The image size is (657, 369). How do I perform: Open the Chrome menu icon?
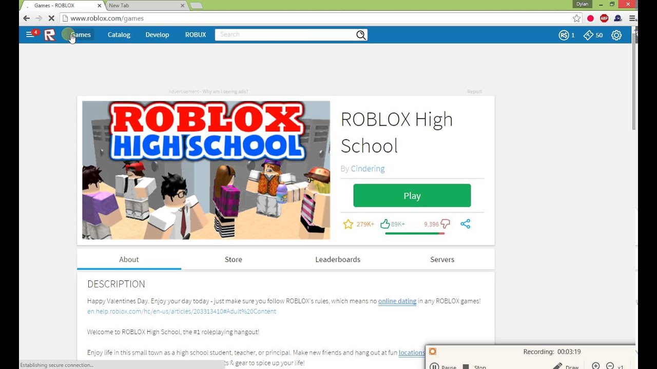[x=632, y=18]
